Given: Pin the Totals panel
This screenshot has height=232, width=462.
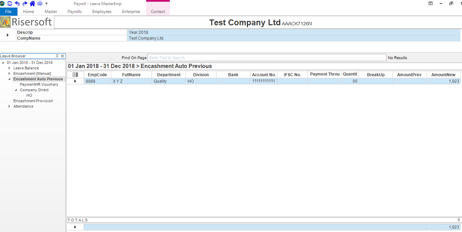Looking at the screenshot, I should pyautogui.click(x=458, y=219).
